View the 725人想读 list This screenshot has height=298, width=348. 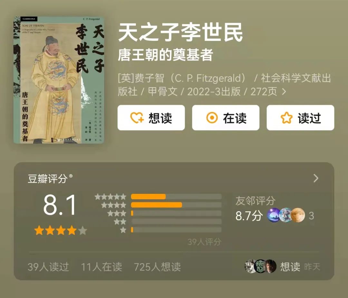point(157,267)
